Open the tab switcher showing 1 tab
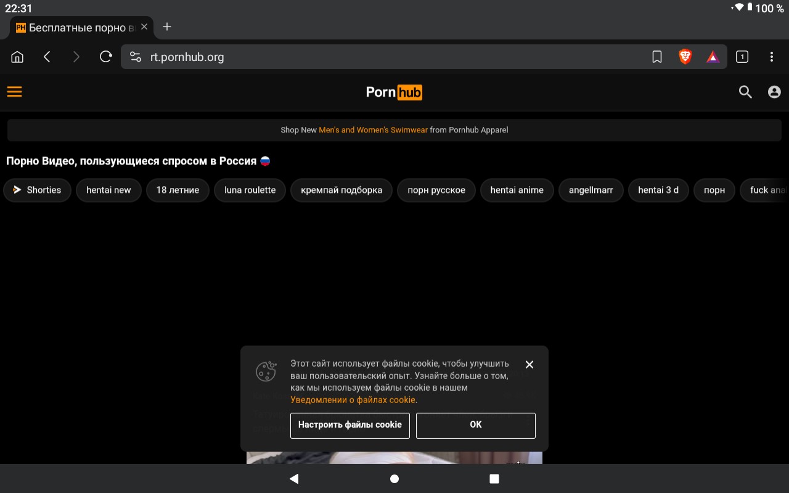The width and height of the screenshot is (789, 493). (x=742, y=57)
